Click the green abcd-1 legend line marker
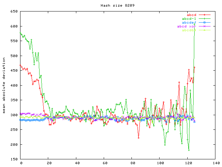Image resolution: width=222 pixels, height=167 pixels. tap(205, 19)
